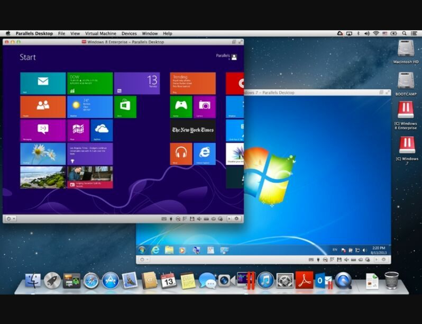Viewport: 422px width, 324px height.
Task: Open the Apple menu
Action: point(8,33)
